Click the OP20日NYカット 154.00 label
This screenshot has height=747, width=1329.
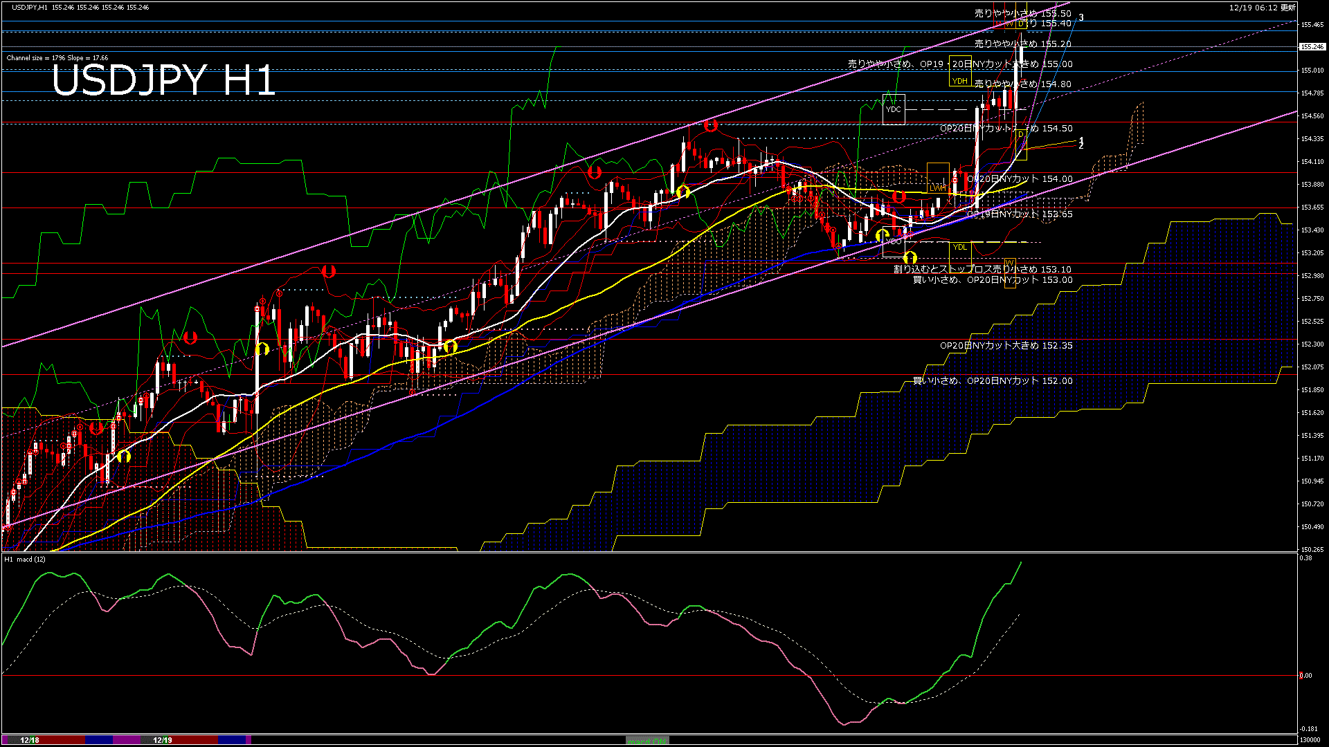[1019, 178]
